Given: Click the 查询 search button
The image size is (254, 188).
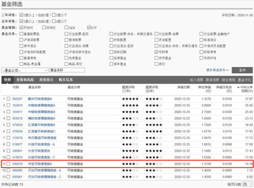Looking at the screenshot, I should tap(242, 70).
